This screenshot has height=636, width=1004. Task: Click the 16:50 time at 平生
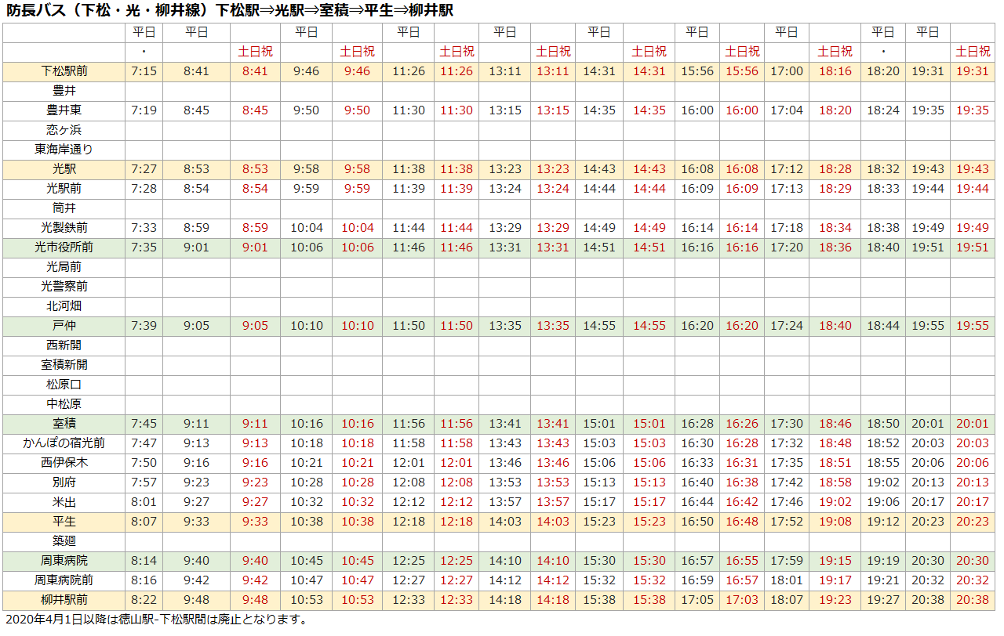coord(697,522)
